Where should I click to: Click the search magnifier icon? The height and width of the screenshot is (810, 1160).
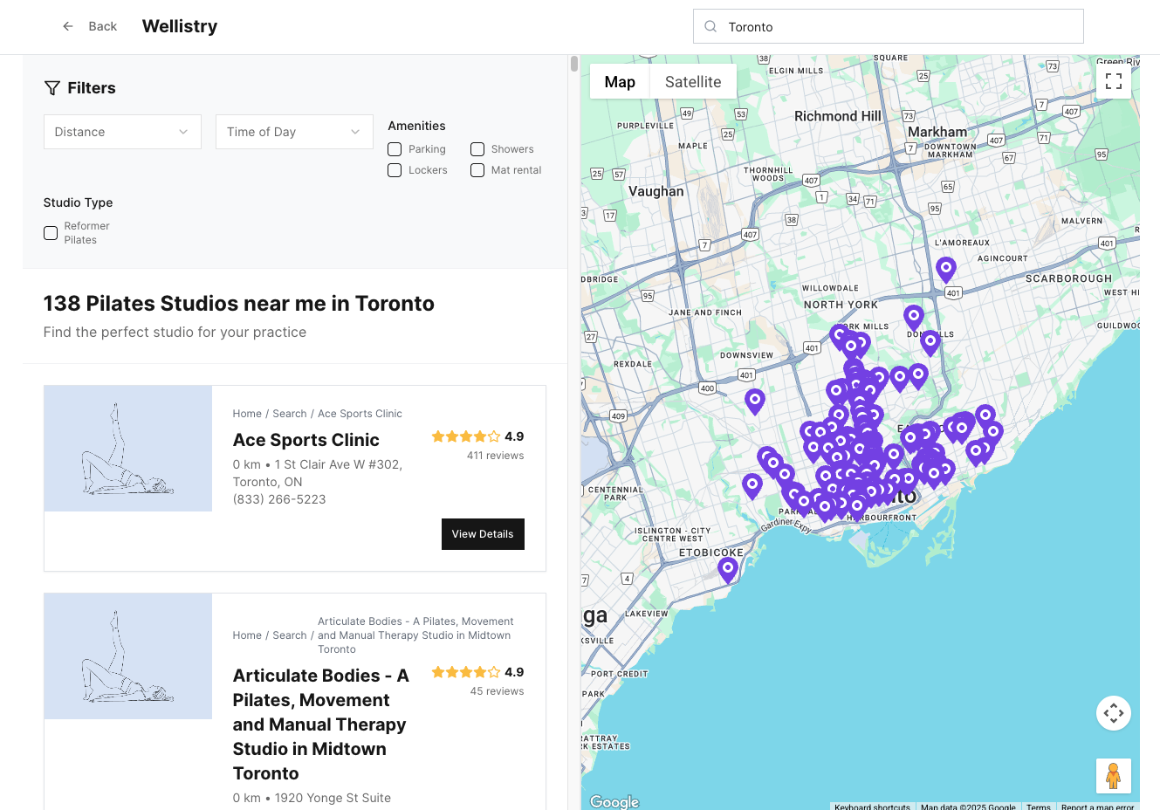pyautogui.click(x=710, y=26)
